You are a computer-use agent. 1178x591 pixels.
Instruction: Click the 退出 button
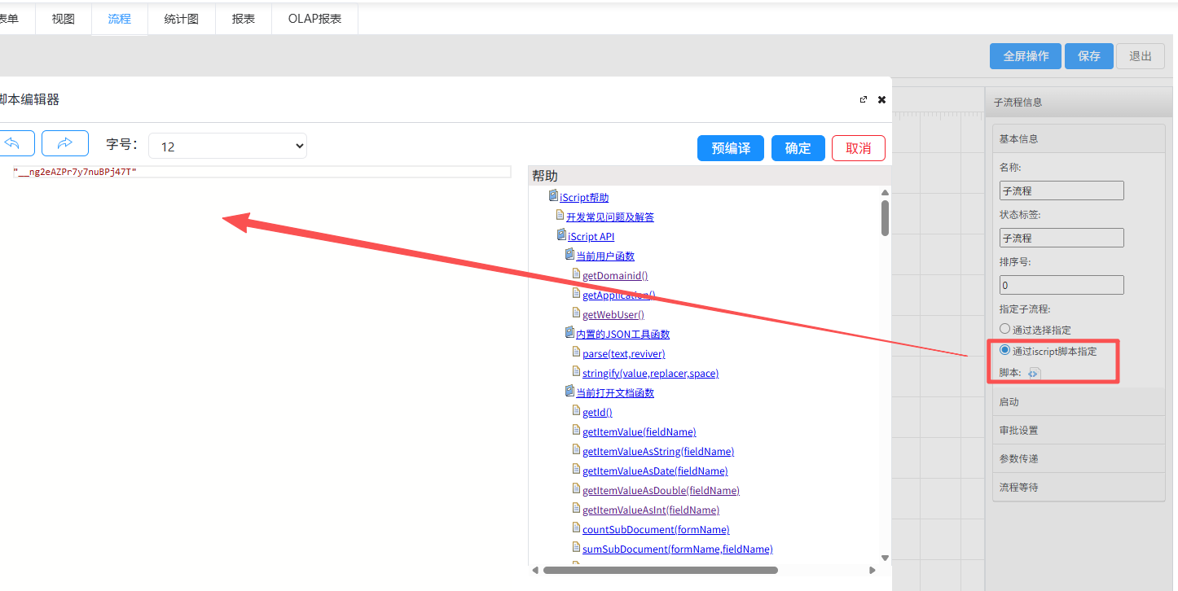[1141, 56]
